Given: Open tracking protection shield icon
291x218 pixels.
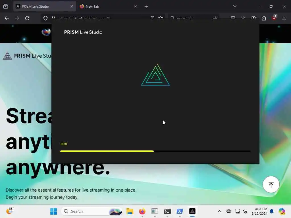Looking at the screenshot, I should pos(45,18).
